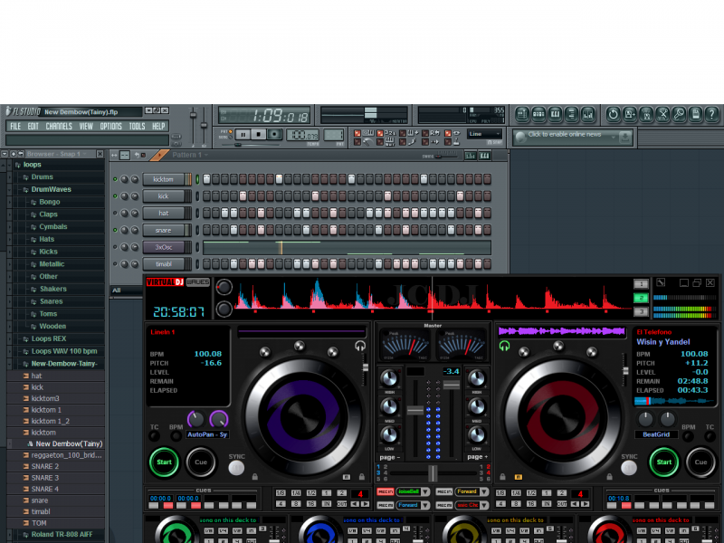Open the keyboard editor icon in step sequencer
Screen dimensions: 724x543
(484, 156)
